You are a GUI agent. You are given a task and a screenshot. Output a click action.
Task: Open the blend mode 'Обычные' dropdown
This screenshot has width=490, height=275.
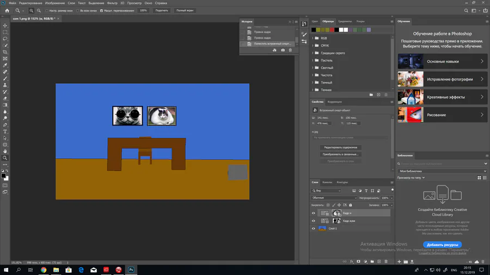tap(334, 198)
